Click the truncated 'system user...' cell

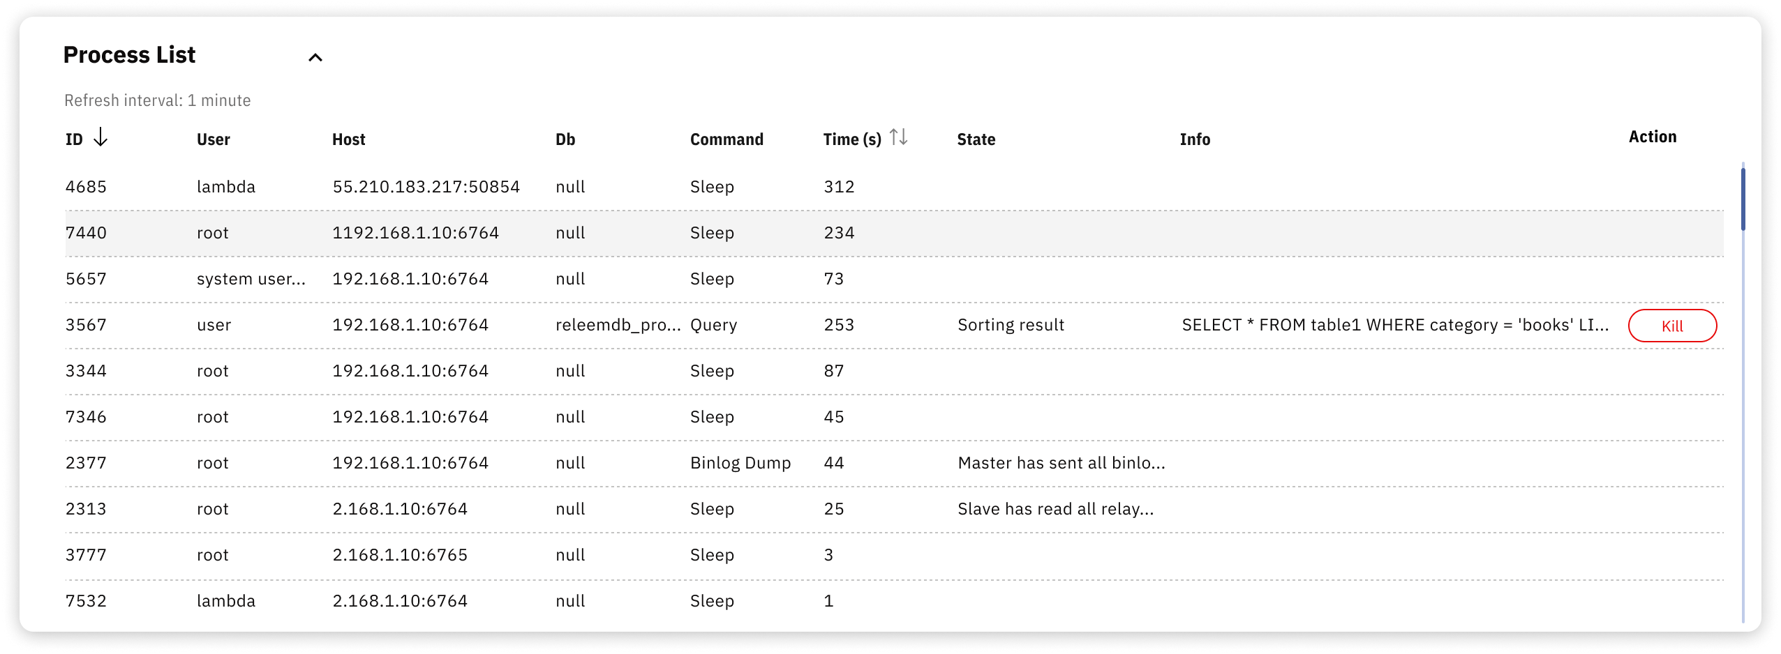coord(251,278)
